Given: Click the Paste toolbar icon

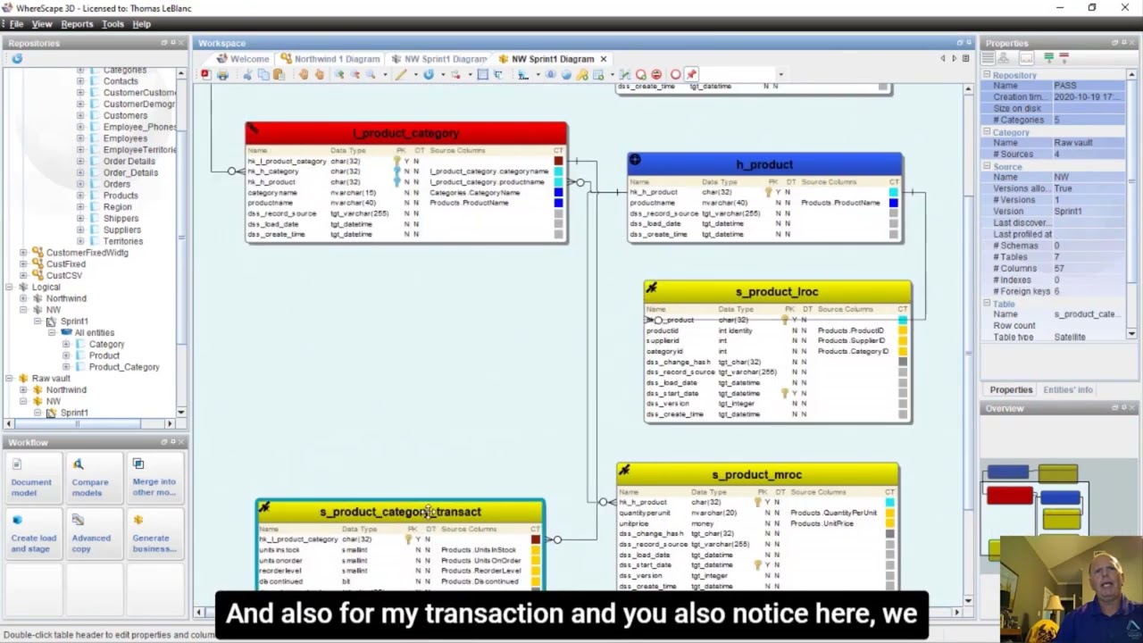Looking at the screenshot, I should pyautogui.click(x=279, y=75).
